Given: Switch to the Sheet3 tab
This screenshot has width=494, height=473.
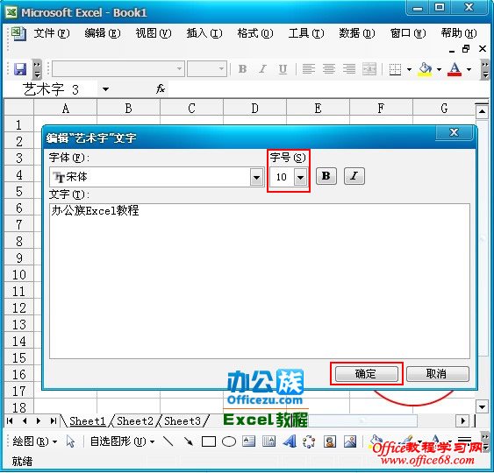Looking at the screenshot, I should (183, 420).
